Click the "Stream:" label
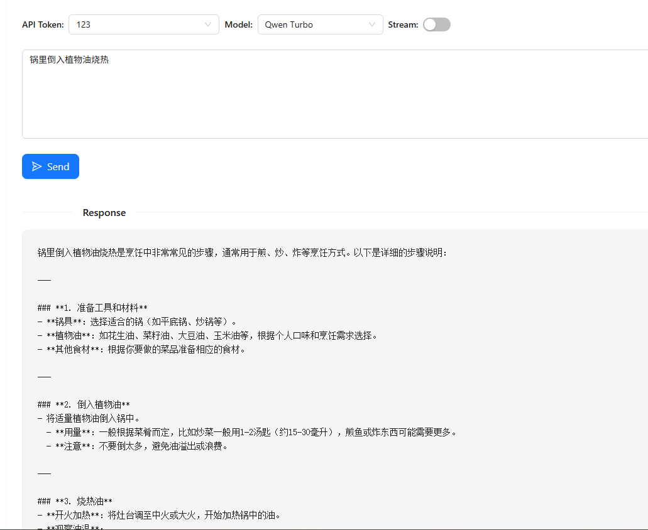The height and width of the screenshot is (530, 648). tap(403, 24)
